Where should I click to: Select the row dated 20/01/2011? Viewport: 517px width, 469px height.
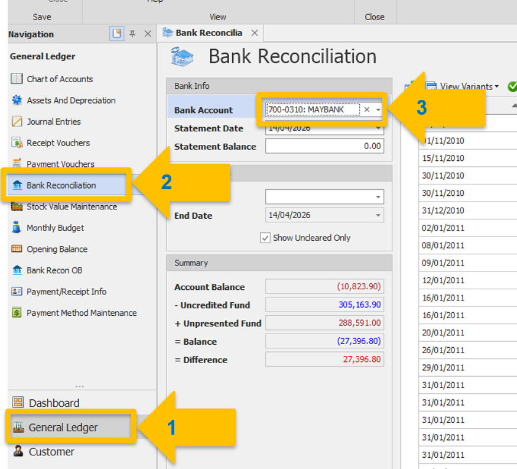click(x=467, y=333)
